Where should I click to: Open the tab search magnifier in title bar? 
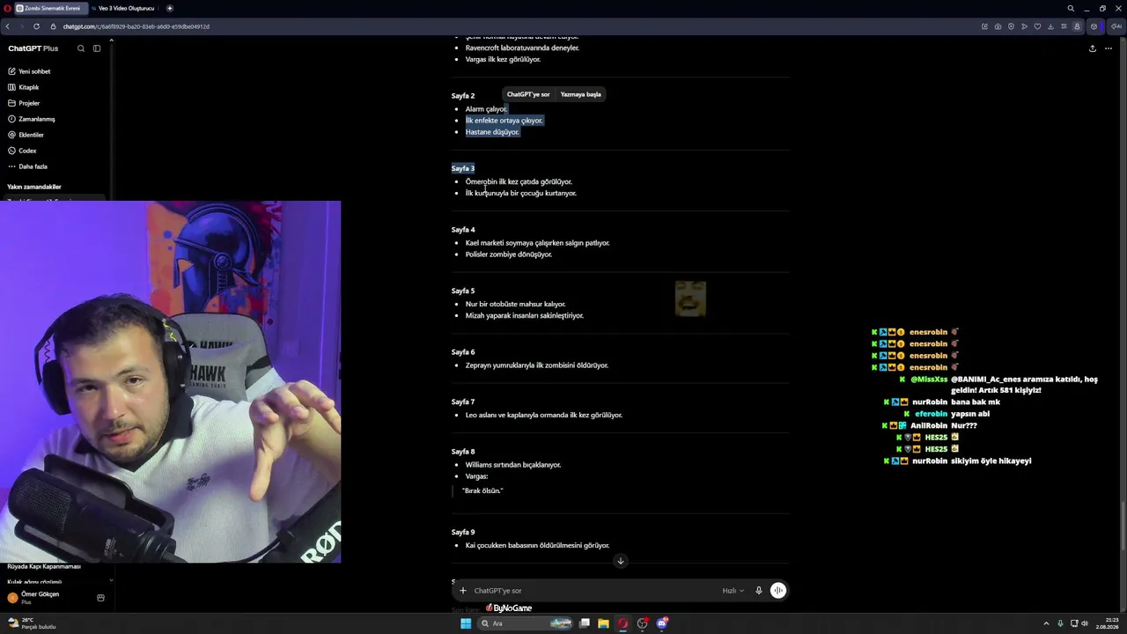(1071, 8)
